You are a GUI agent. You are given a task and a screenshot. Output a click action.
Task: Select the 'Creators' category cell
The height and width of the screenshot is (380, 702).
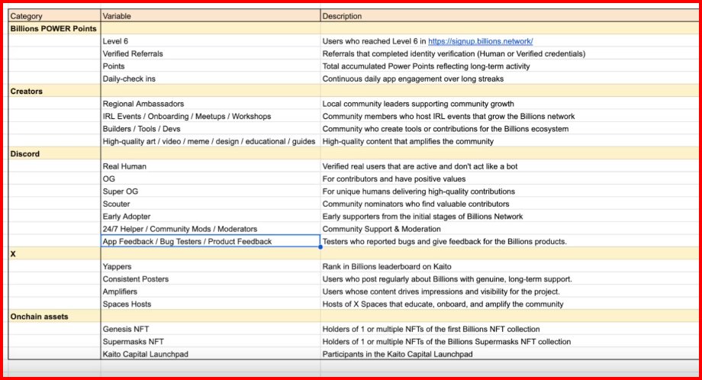(55, 91)
